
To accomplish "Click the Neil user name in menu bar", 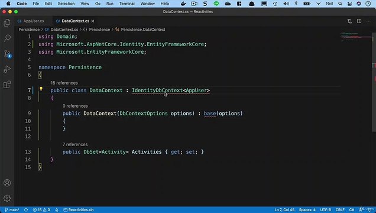I will pos(329,4).
